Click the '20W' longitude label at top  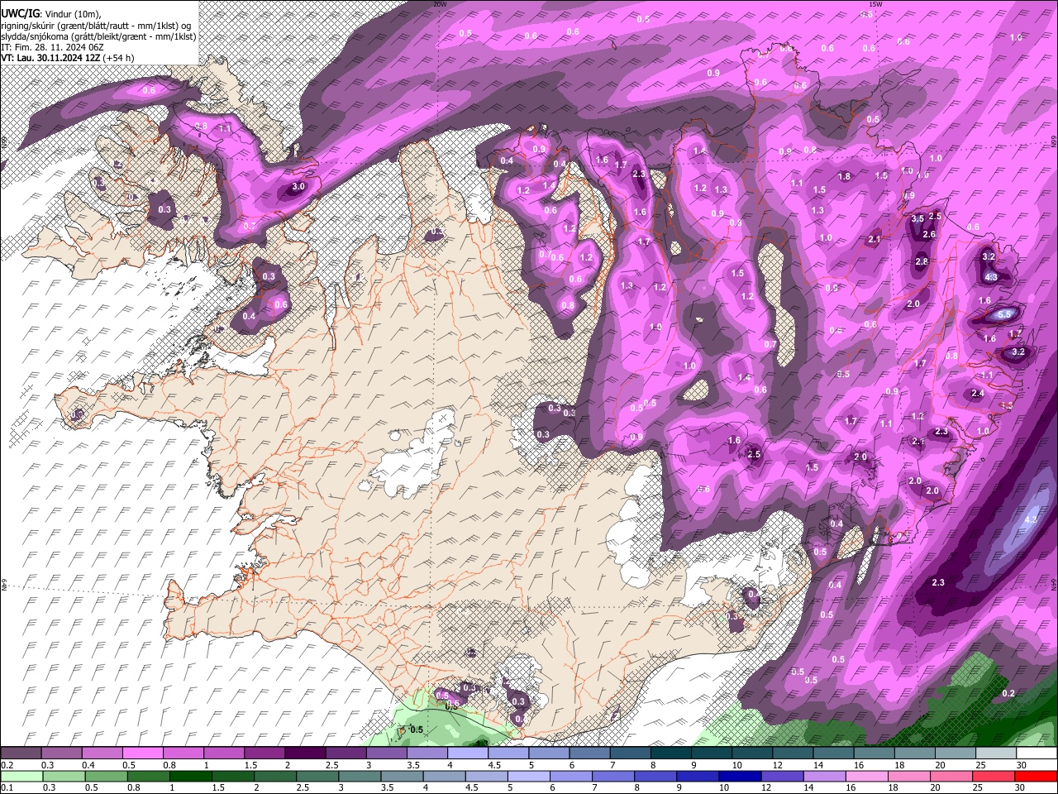(440, 4)
